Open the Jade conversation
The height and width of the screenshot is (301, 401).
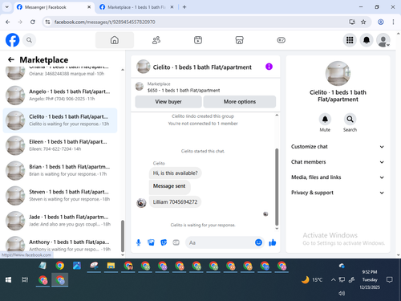tap(60, 221)
